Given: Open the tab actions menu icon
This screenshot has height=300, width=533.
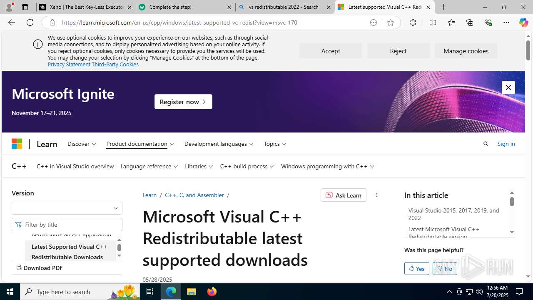Looking at the screenshot, I should pos(25,7).
